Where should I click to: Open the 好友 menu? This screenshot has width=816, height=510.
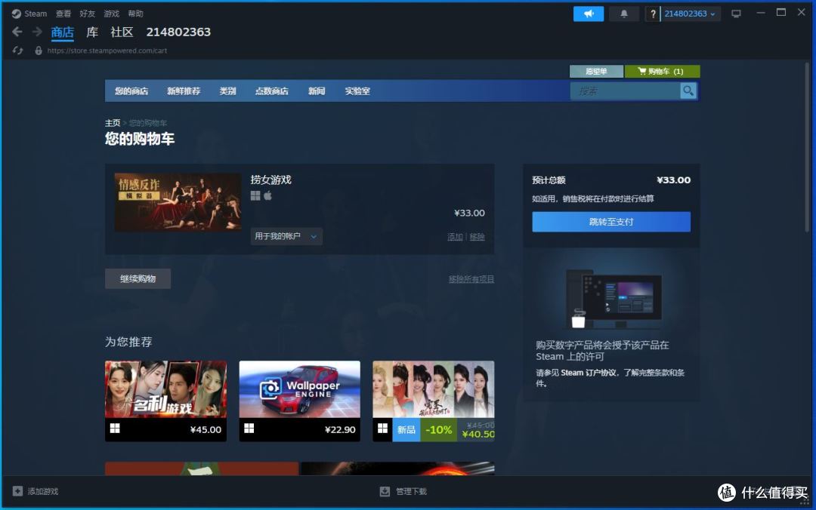87,14
